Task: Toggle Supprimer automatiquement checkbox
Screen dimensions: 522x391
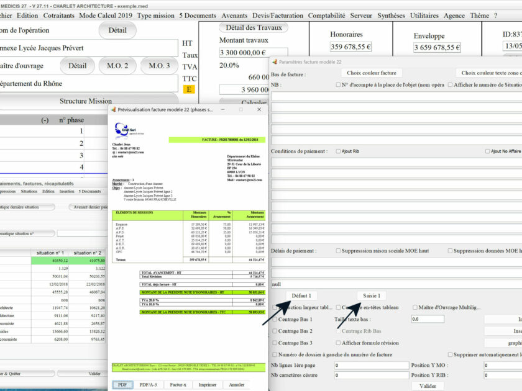Action: 450,355
